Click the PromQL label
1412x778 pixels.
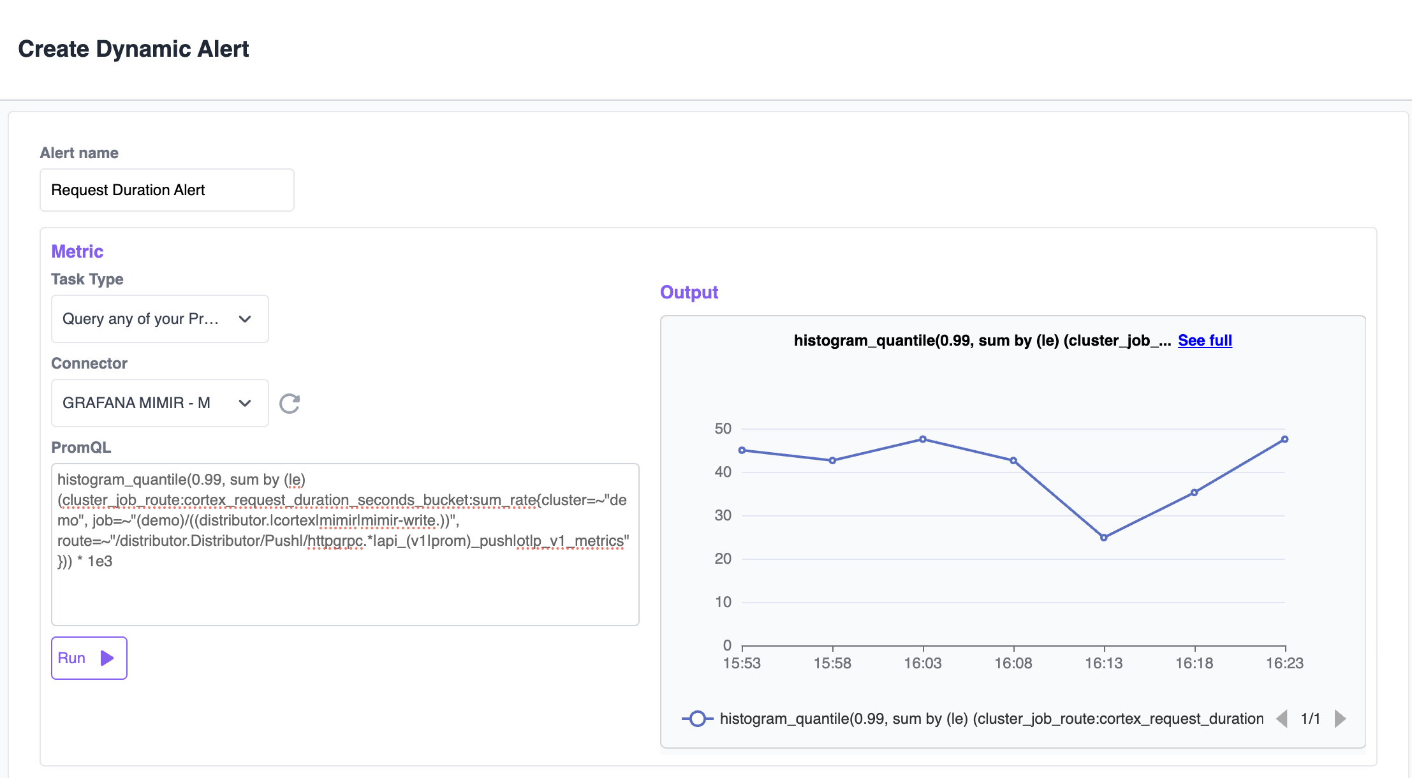point(81,448)
